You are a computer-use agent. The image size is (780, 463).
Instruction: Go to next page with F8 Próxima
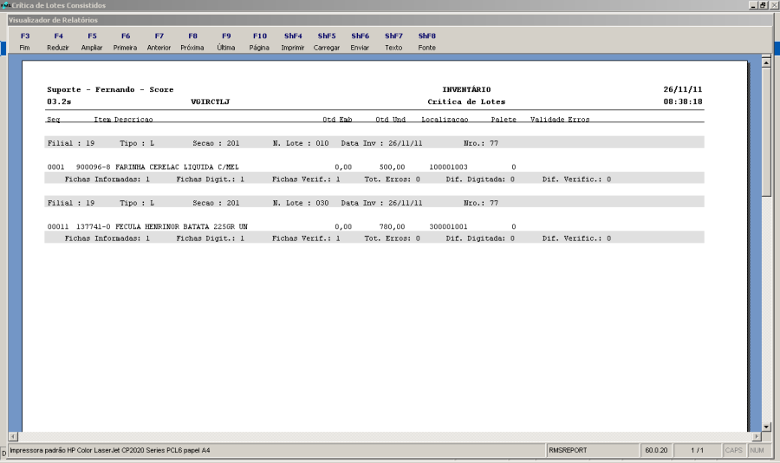[192, 42]
